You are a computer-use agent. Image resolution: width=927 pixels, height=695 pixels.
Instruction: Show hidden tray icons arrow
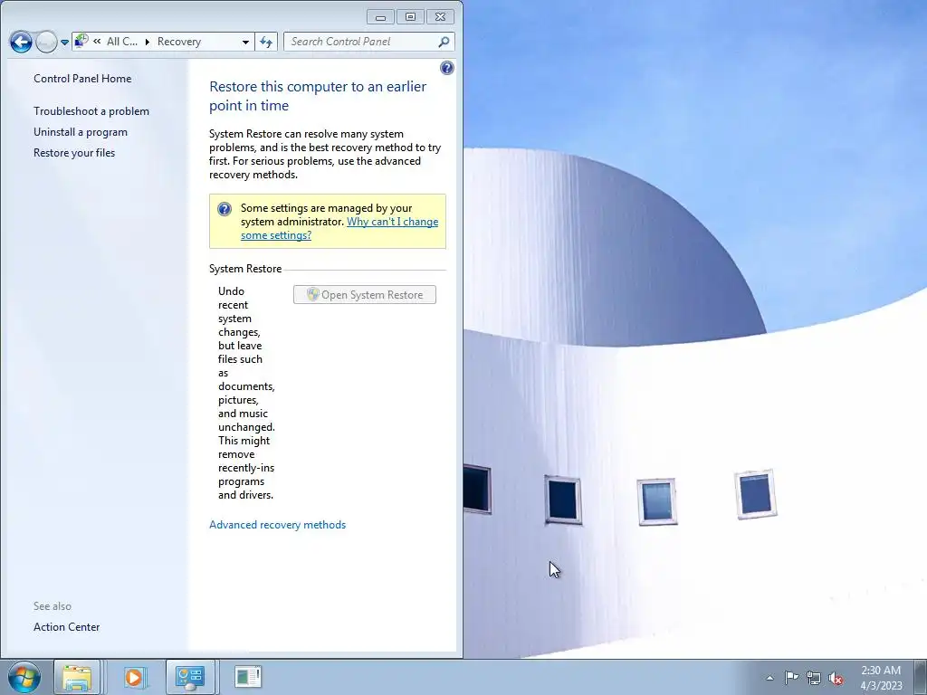[769, 677]
